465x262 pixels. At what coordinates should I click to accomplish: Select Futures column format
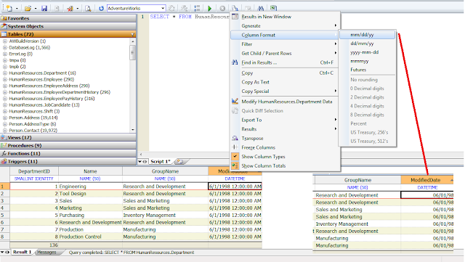368,70
